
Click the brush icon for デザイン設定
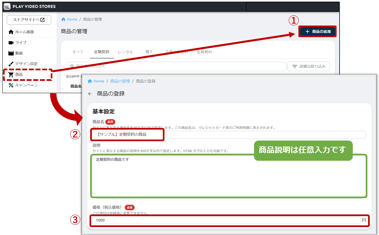click(x=11, y=64)
